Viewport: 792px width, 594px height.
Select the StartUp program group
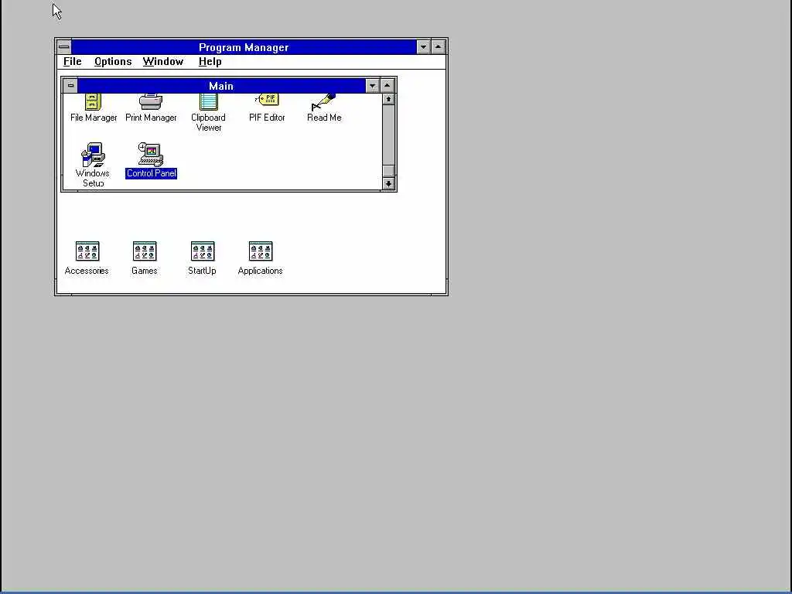pos(202,258)
